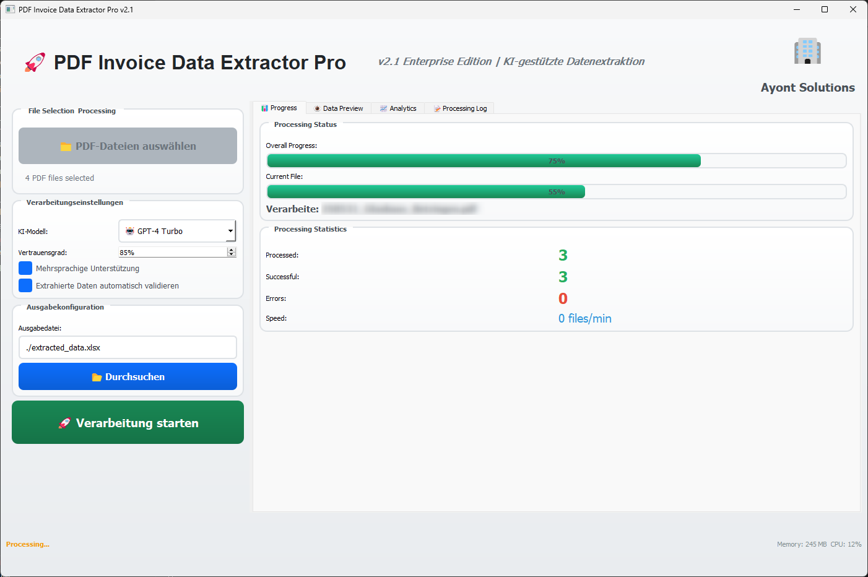Click the app icon in the title bar
This screenshot has height=577, width=868.
coord(10,9)
